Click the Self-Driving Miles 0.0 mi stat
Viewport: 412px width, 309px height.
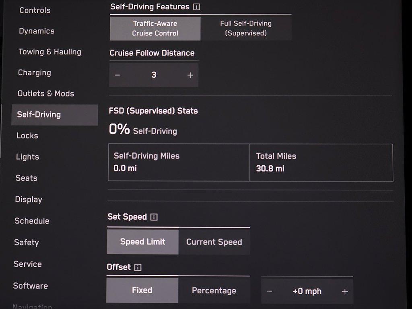(x=179, y=163)
